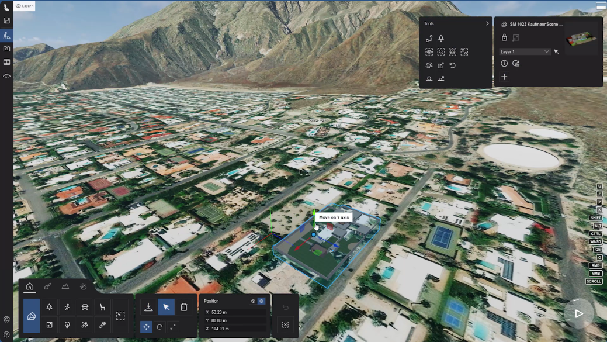Screen dimensions: 607x342
Task: Toggle Layer 1 visibility eye
Action: click(18, 6)
